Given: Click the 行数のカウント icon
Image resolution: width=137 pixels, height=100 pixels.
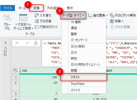Looking at the screenshot, I should pyautogui.click(x=36, y=27).
